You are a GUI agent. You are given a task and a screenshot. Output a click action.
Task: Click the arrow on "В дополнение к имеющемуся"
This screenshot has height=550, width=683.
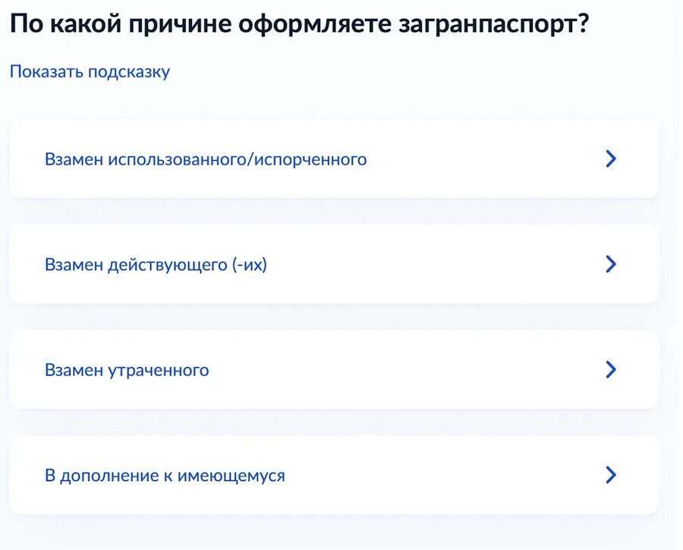(611, 475)
